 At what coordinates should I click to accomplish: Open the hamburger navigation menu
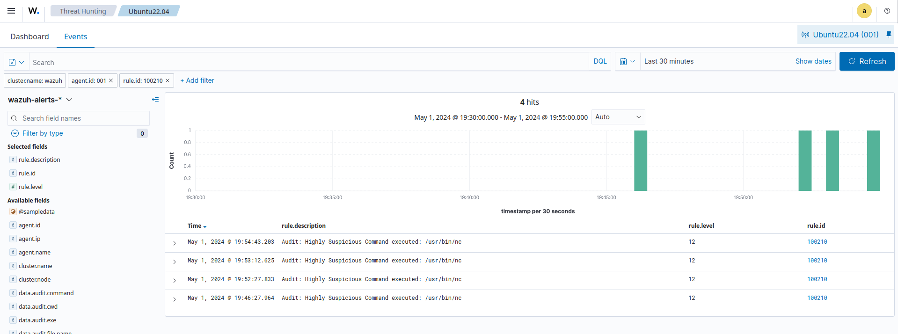point(11,11)
